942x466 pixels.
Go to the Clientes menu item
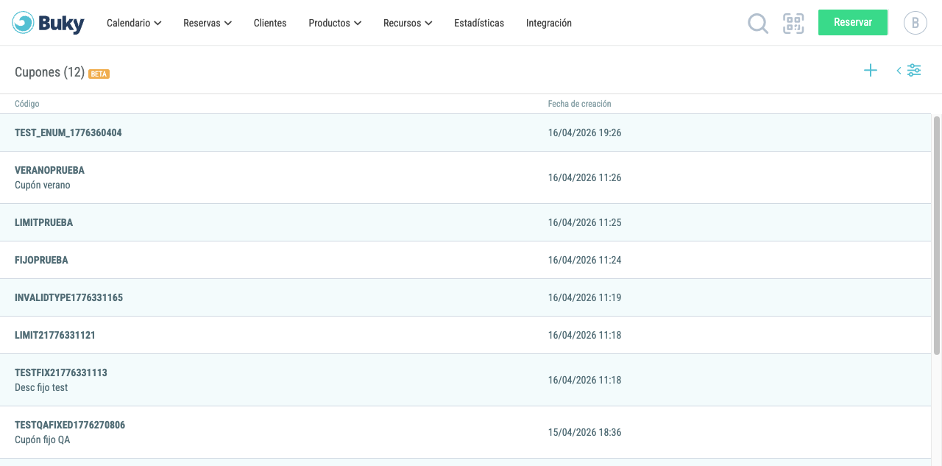[270, 24]
